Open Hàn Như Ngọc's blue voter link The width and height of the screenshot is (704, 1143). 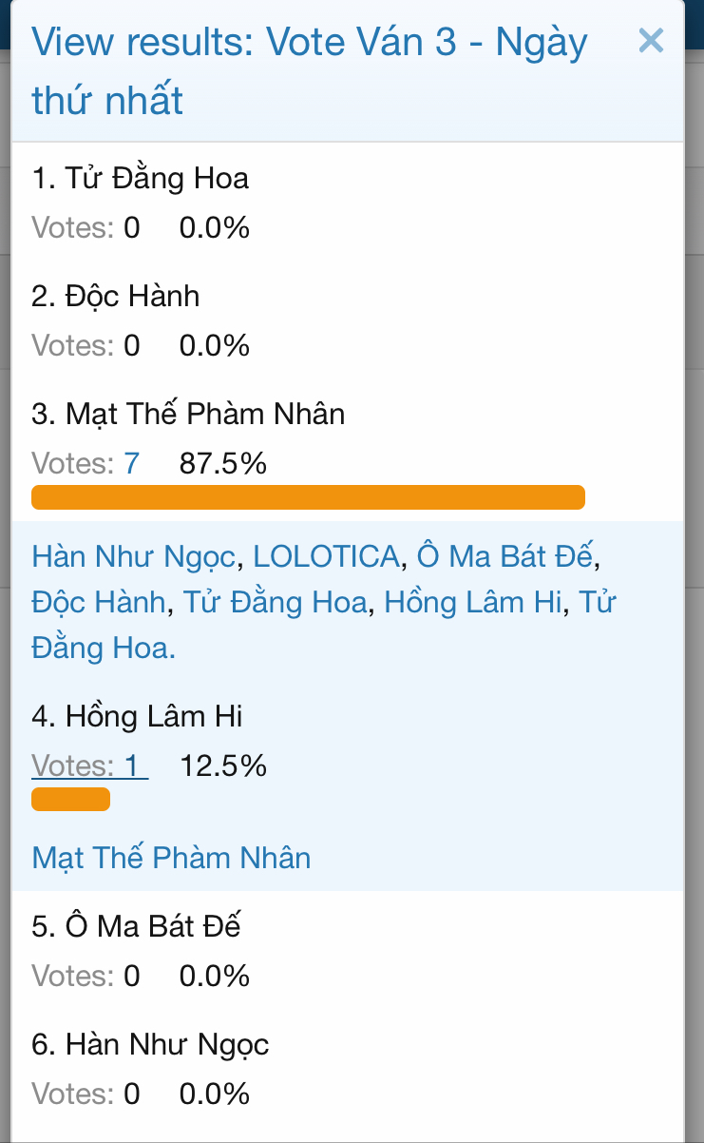click(x=133, y=556)
